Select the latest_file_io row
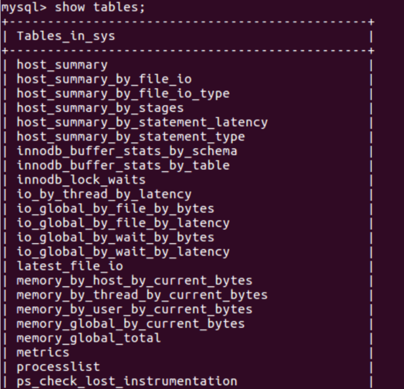Screen dimensions: 404x389 (70, 266)
